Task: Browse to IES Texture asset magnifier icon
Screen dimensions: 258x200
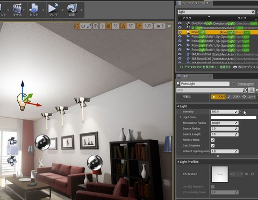Action: pos(252,174)
